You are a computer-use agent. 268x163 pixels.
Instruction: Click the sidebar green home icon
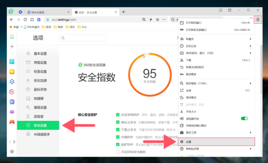pos(12,37)
